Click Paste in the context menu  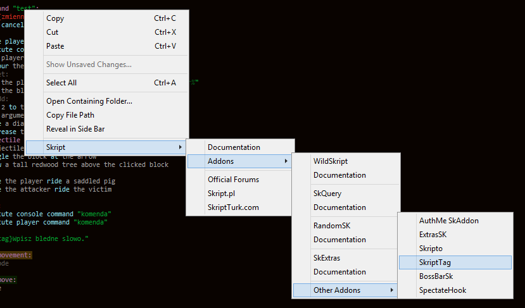pos(107,46)
